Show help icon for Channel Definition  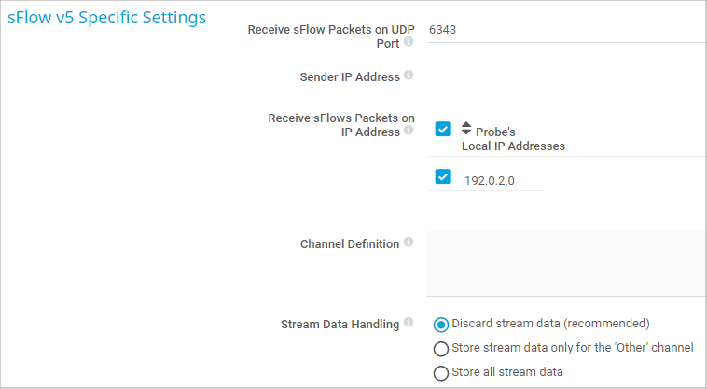409,243
